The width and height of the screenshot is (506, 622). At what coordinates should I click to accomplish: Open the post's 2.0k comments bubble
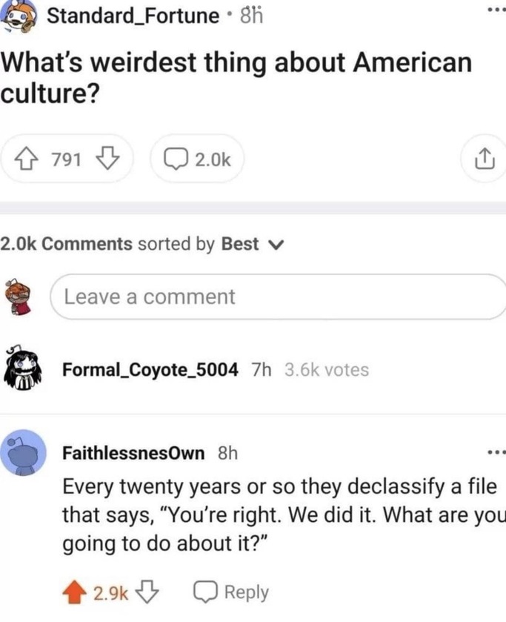click(197, 159)
